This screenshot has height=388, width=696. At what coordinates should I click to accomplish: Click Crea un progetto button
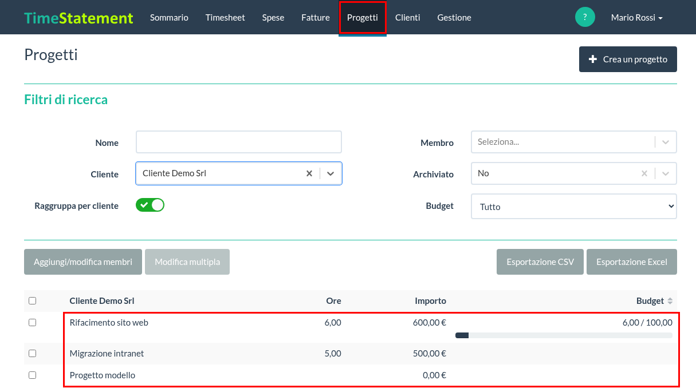(x=628, y=60)
